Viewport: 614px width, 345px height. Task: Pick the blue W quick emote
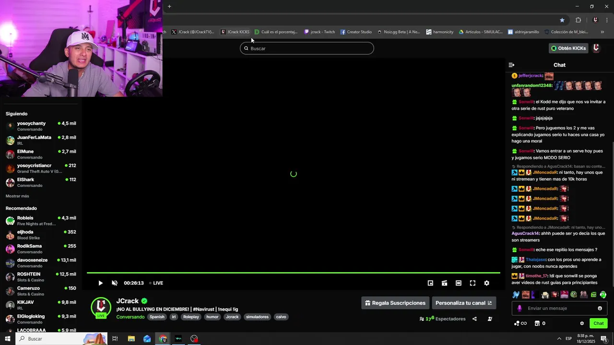tap(516, 295)
